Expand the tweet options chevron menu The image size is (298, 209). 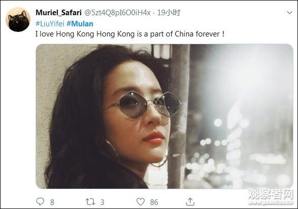pos(289,13)
